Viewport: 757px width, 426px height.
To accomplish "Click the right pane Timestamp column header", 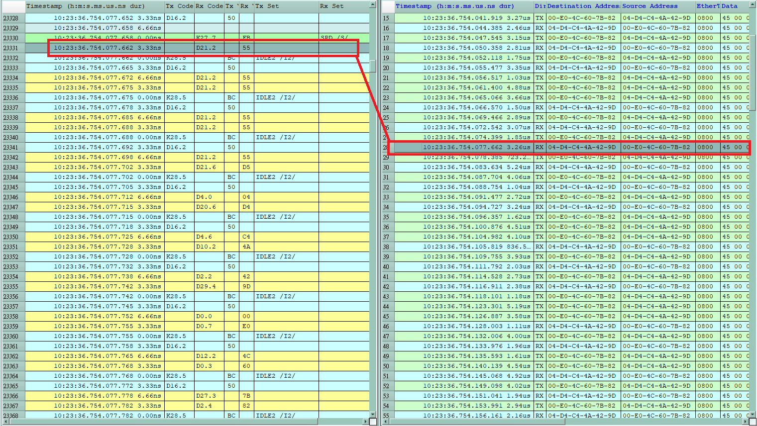I will [464, 6].
